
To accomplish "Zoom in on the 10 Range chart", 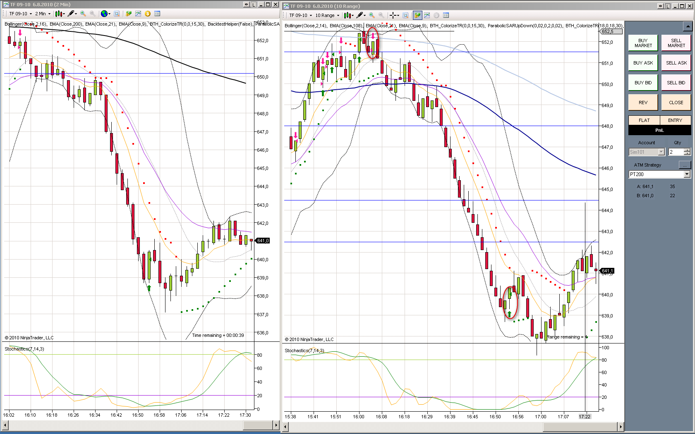I will tap(372, 15).
